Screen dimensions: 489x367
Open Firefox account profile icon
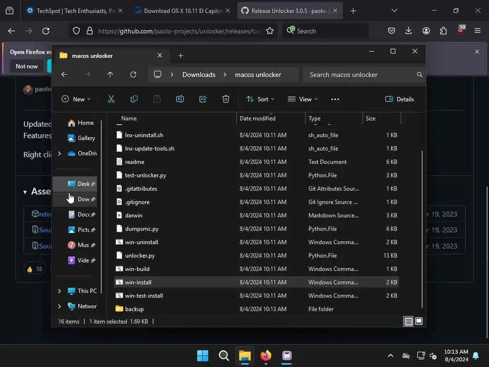point(426,31)
